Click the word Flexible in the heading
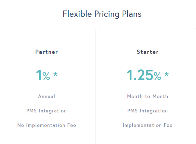This screenshot has width=196, height=144. coord(77,14)
